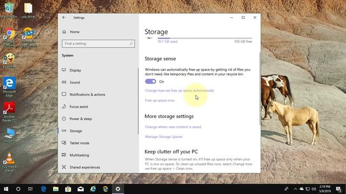Image resolution: width=346 pixels, height=194 pixels.
Task: Open Multitasking settings
Action: 79,155
